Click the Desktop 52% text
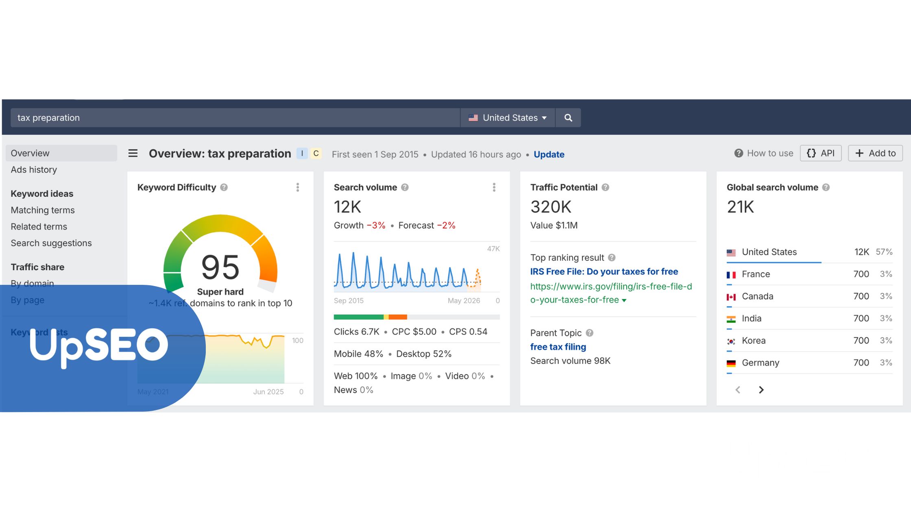 coord(424,354)
